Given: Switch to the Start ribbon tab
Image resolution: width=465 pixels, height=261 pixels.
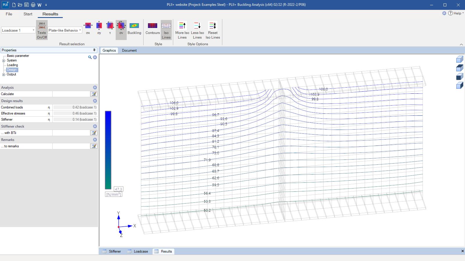Looking at the screenshot, I should pos(28,14).
